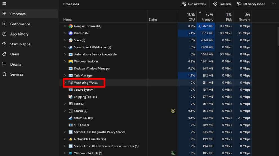Sort by the Disk column header
This screenshot has width=279, height=156.
[224, 17]
